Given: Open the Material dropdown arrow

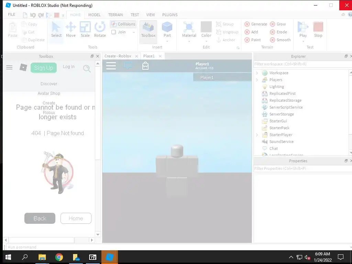Looking at the screenshot, I should click(189, 41).
